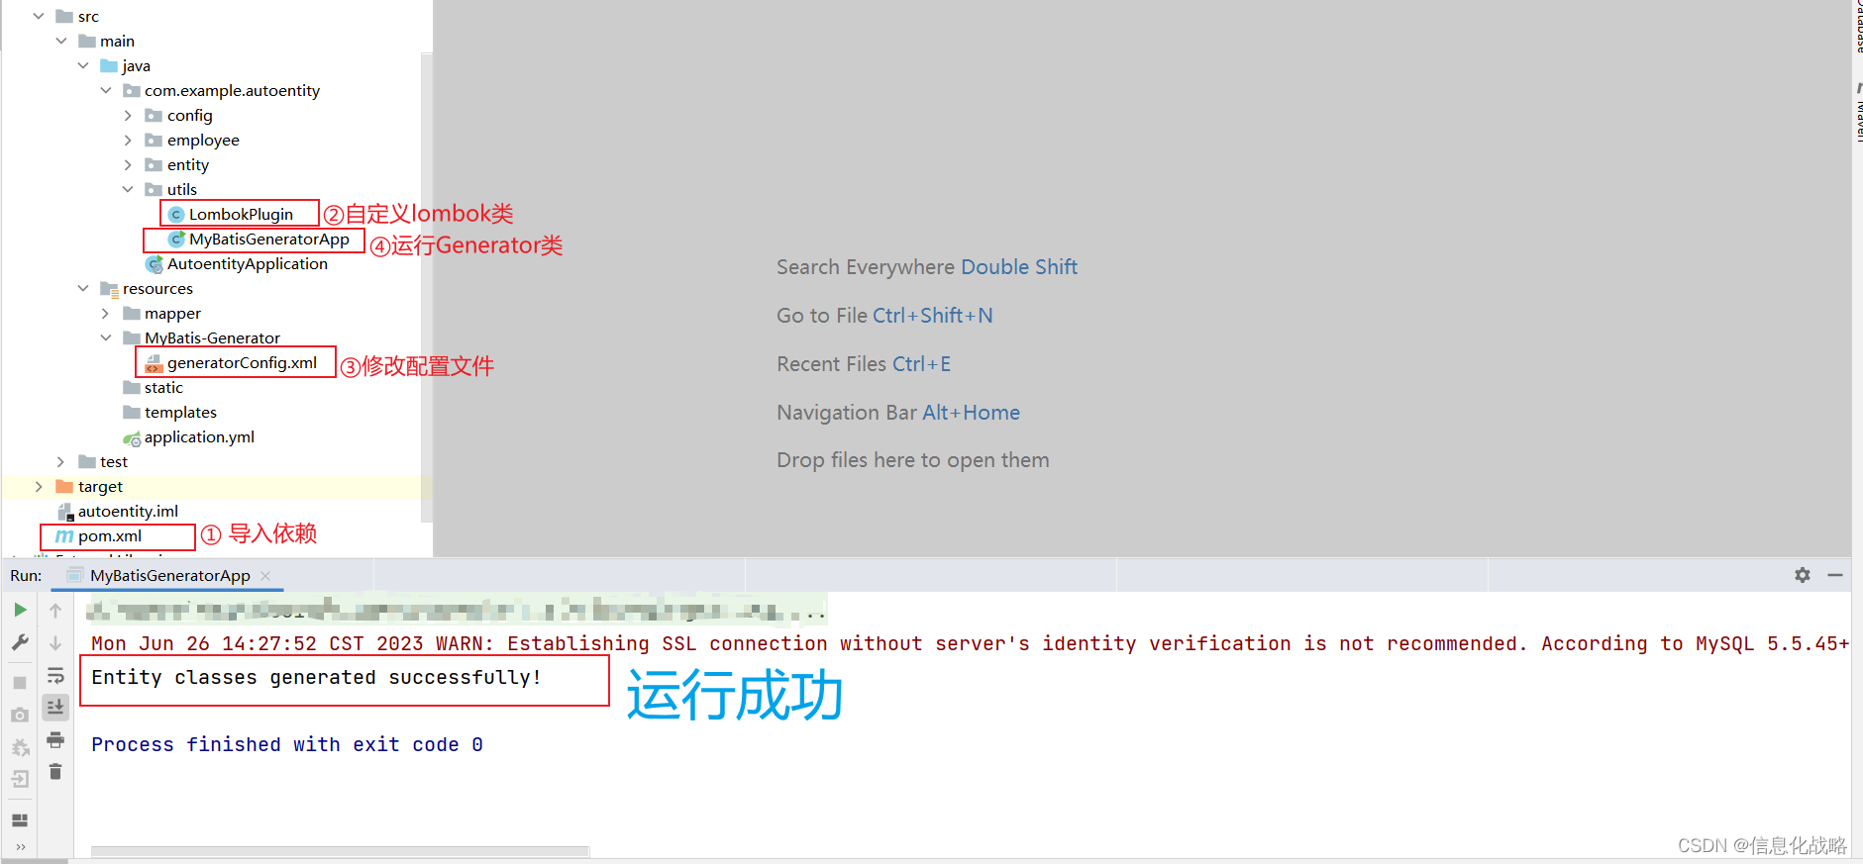Clear all console output with trash icon

point(55,771)
